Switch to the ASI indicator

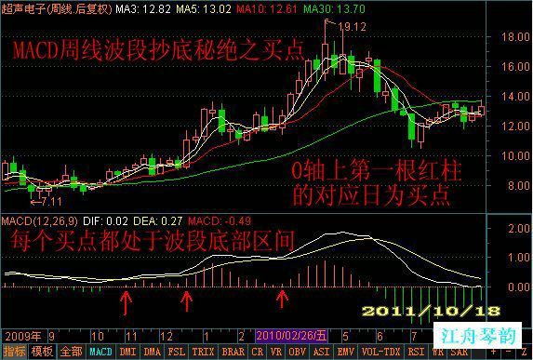pyautogui.click(x=321, y=351)
